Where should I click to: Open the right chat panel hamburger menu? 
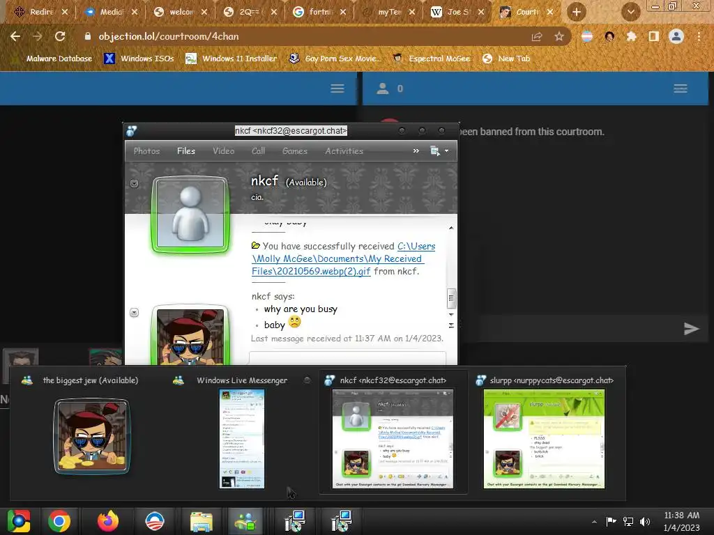pyautogui.click(x=681, y=88)
